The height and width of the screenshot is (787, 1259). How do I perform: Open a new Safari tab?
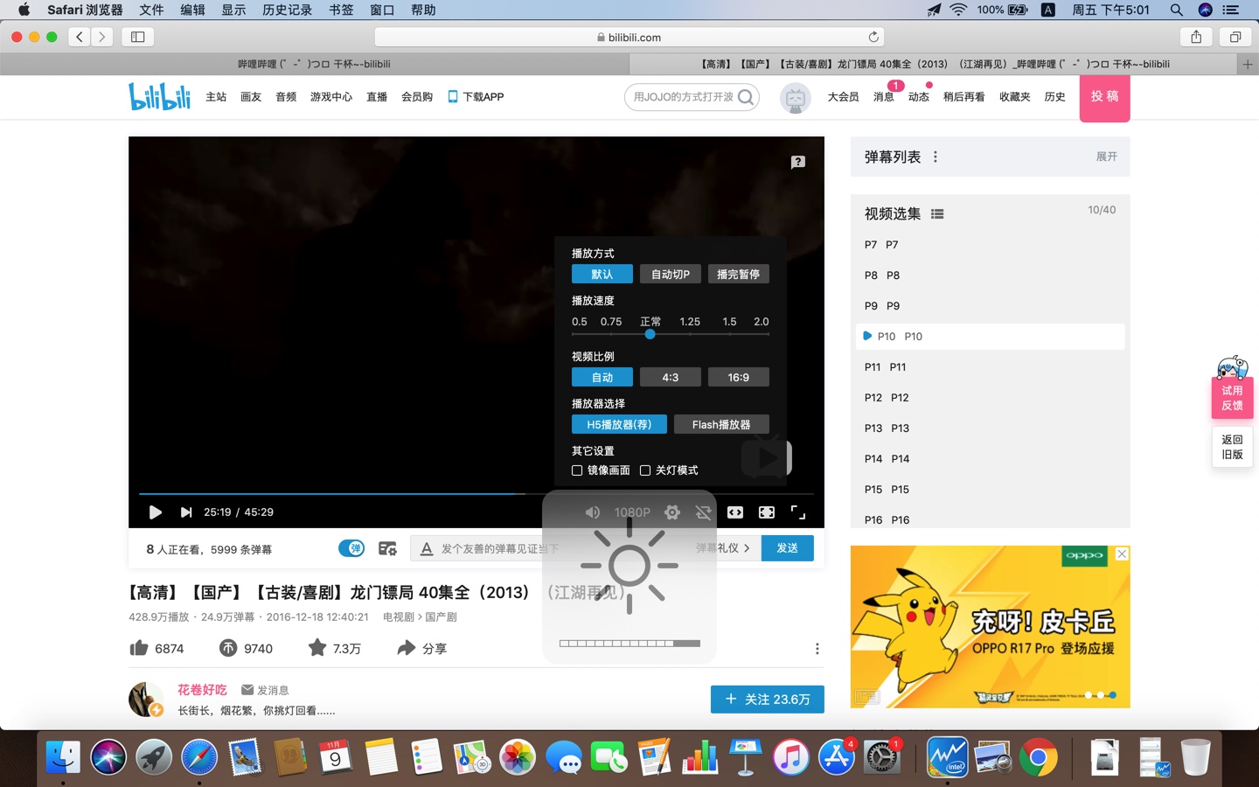click(x=1248, y=64)
